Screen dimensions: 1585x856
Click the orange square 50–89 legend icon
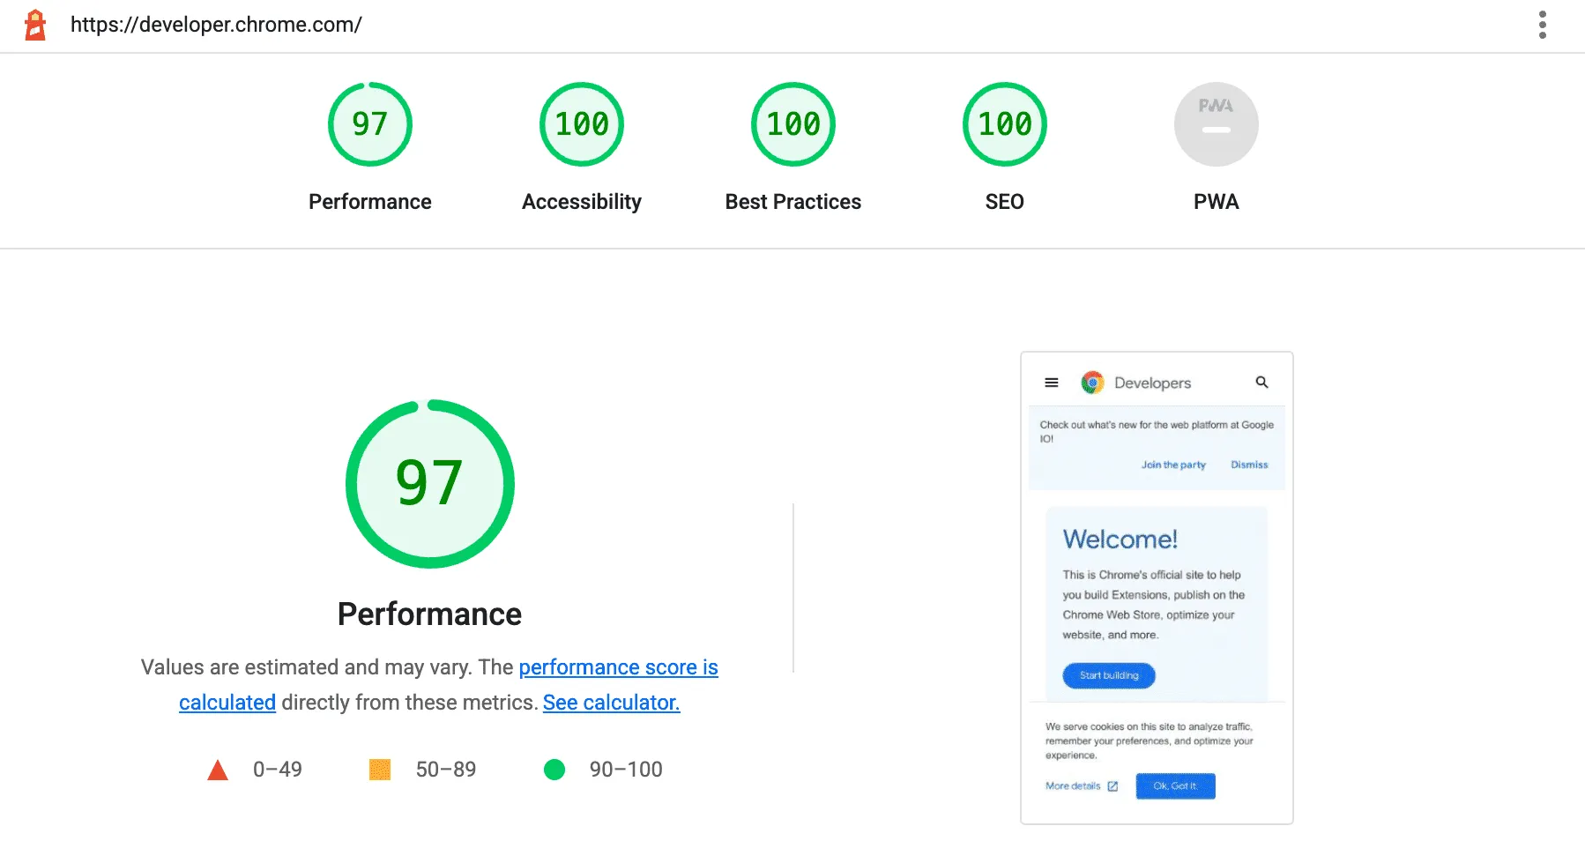pyautogui.click(x=380, y=770)
